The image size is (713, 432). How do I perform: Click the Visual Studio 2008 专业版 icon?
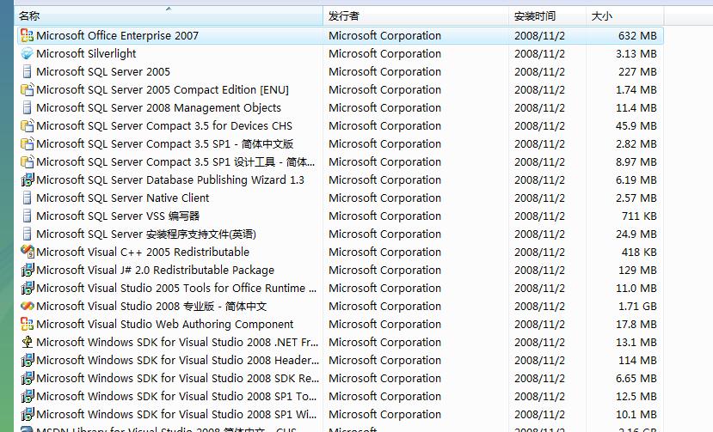pyautogui.click(x=27, y=307)
